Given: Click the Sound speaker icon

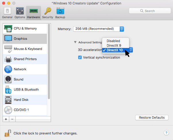Looking at the screenshot, I should (8, 79).
